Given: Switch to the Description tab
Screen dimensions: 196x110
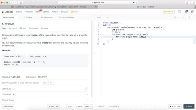Looking at the screenshot, I should tap(9, 17).
